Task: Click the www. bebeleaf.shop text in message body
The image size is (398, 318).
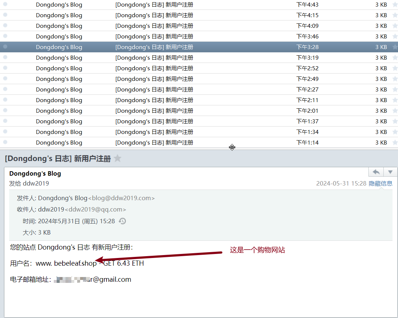Action: (x=66, y=263)
